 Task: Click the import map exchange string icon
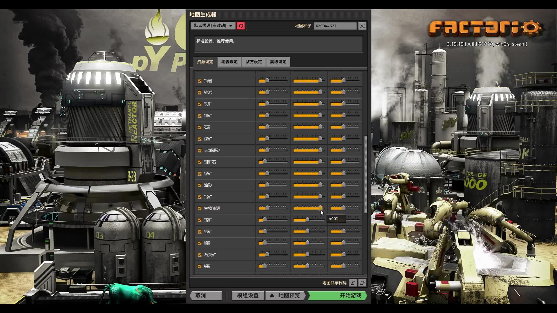353,283
